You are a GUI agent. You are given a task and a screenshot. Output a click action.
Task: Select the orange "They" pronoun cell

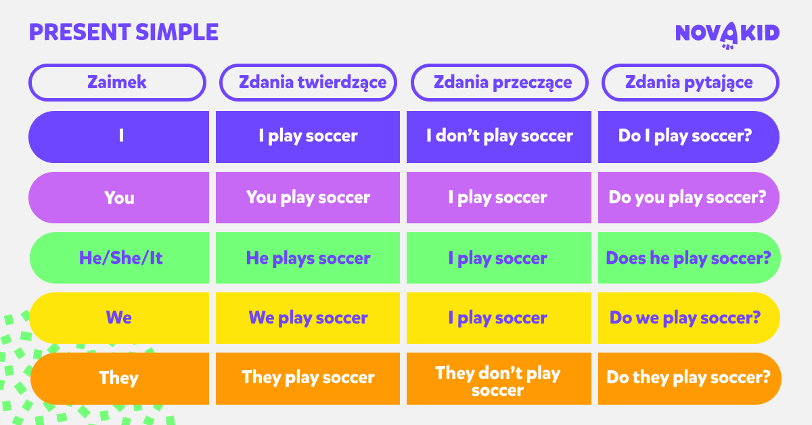click(x=120, y=378)
